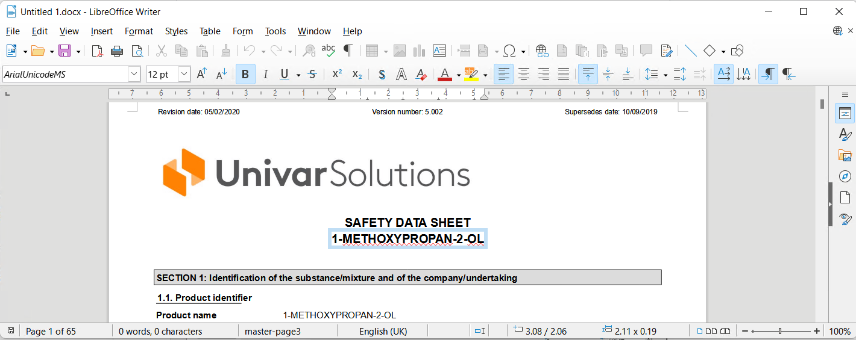The image size is (856, 340).
Task: Open the File menu
Action: 13,31
